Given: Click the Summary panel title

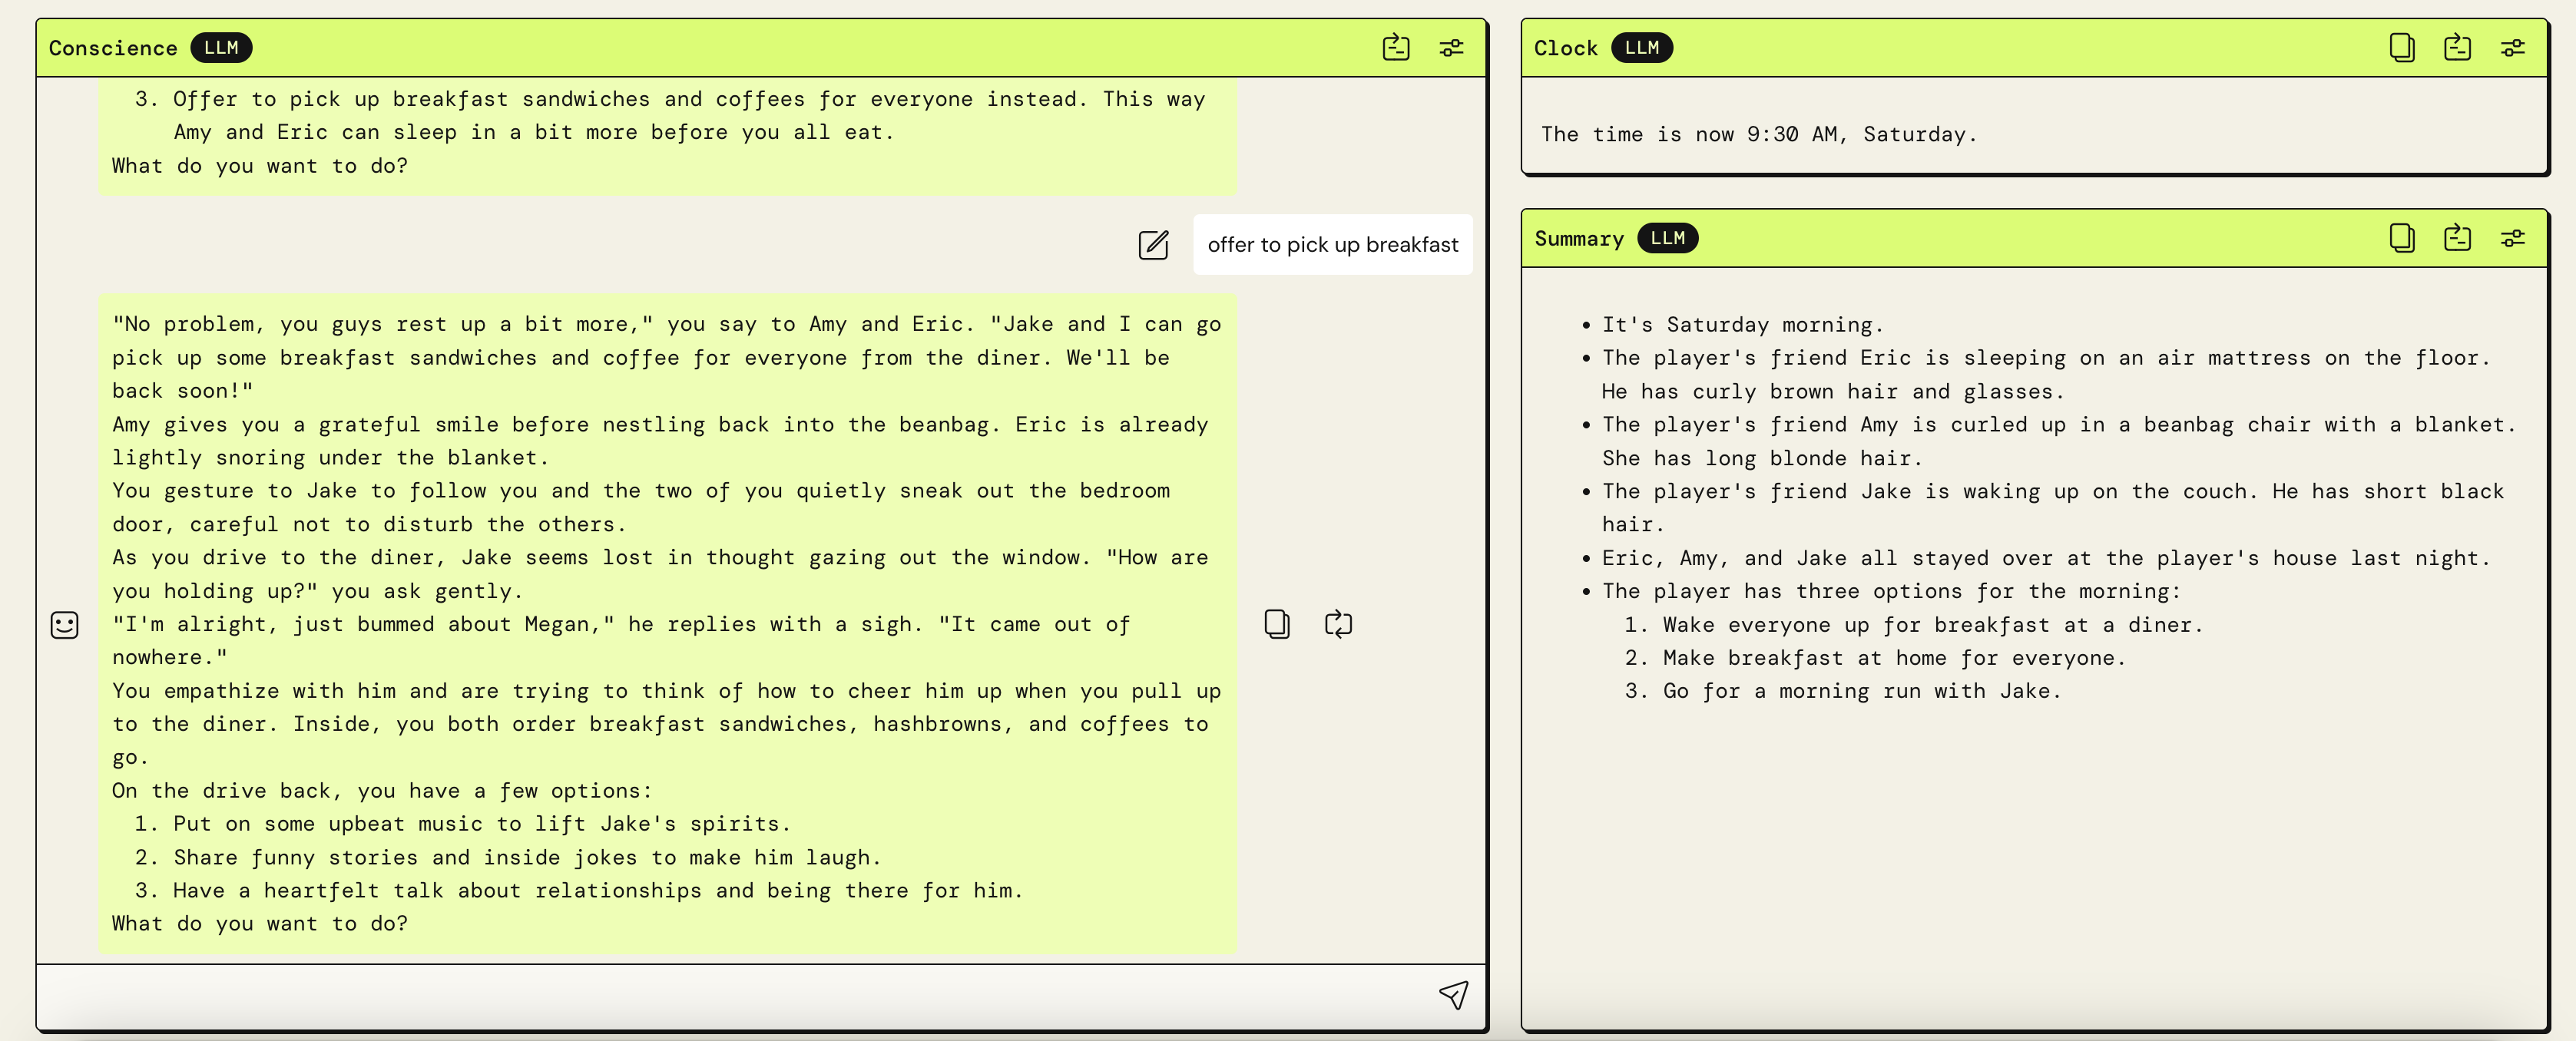Looking at the screenshot, I should [1579, 239].
